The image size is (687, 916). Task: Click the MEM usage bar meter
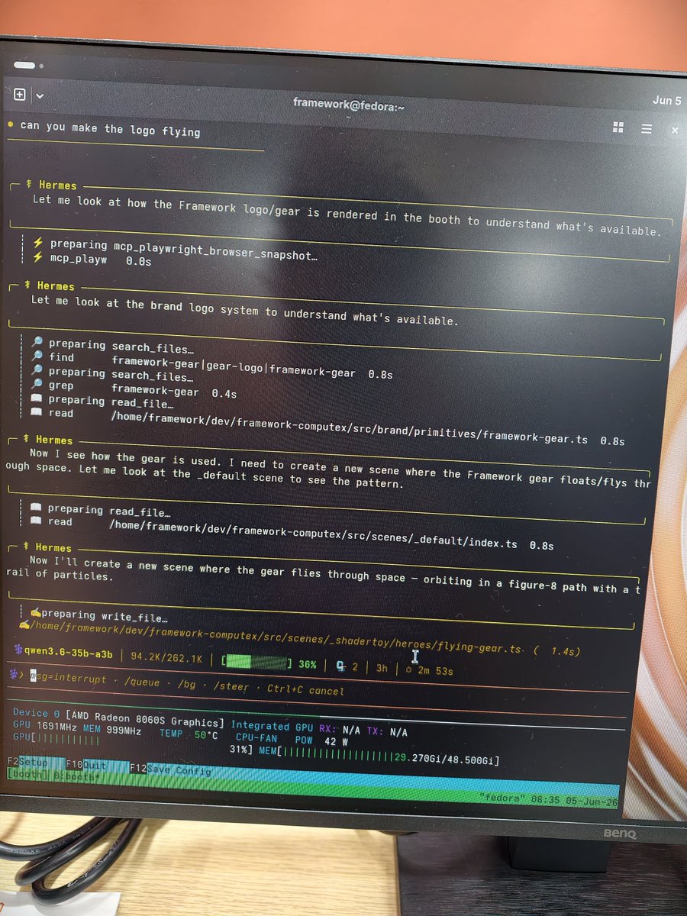click(x=379, y=756)
